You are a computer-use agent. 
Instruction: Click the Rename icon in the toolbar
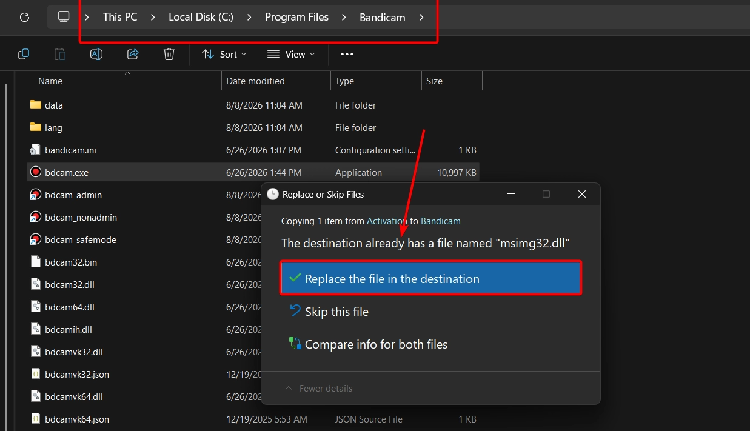pos(96,54)
